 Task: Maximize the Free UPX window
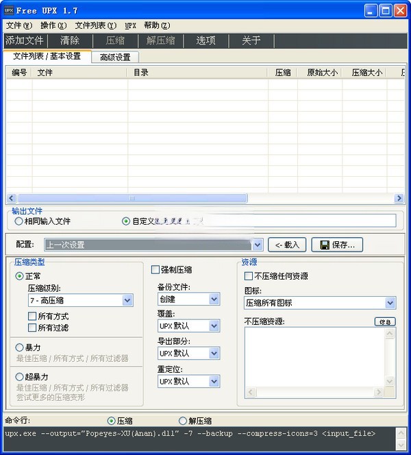386,11
